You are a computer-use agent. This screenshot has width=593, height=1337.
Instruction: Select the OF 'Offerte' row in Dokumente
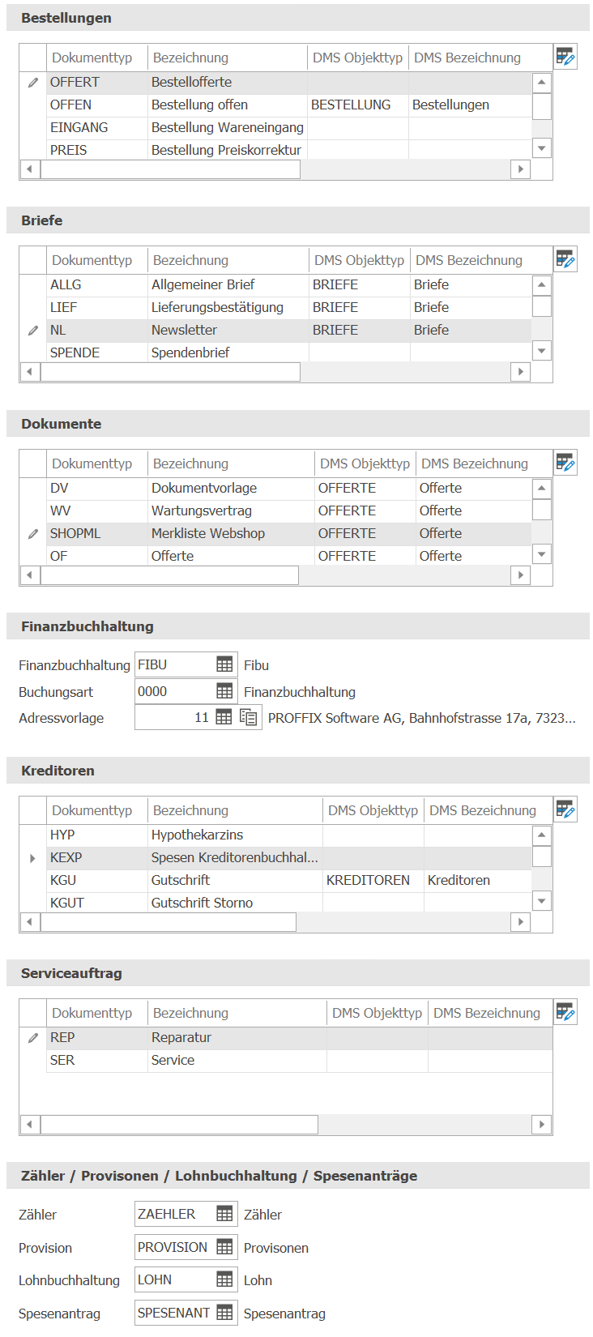coord(289,556)
